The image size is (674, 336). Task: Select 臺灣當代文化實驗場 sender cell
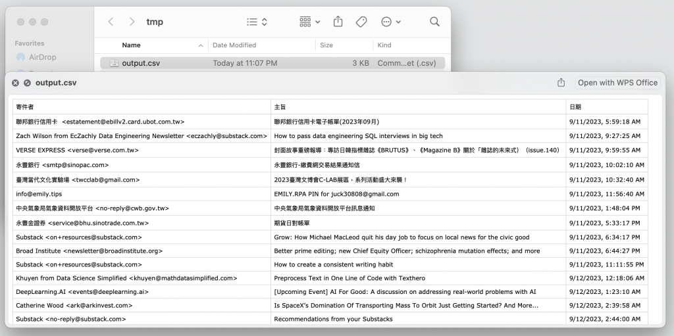click(142, 180)
